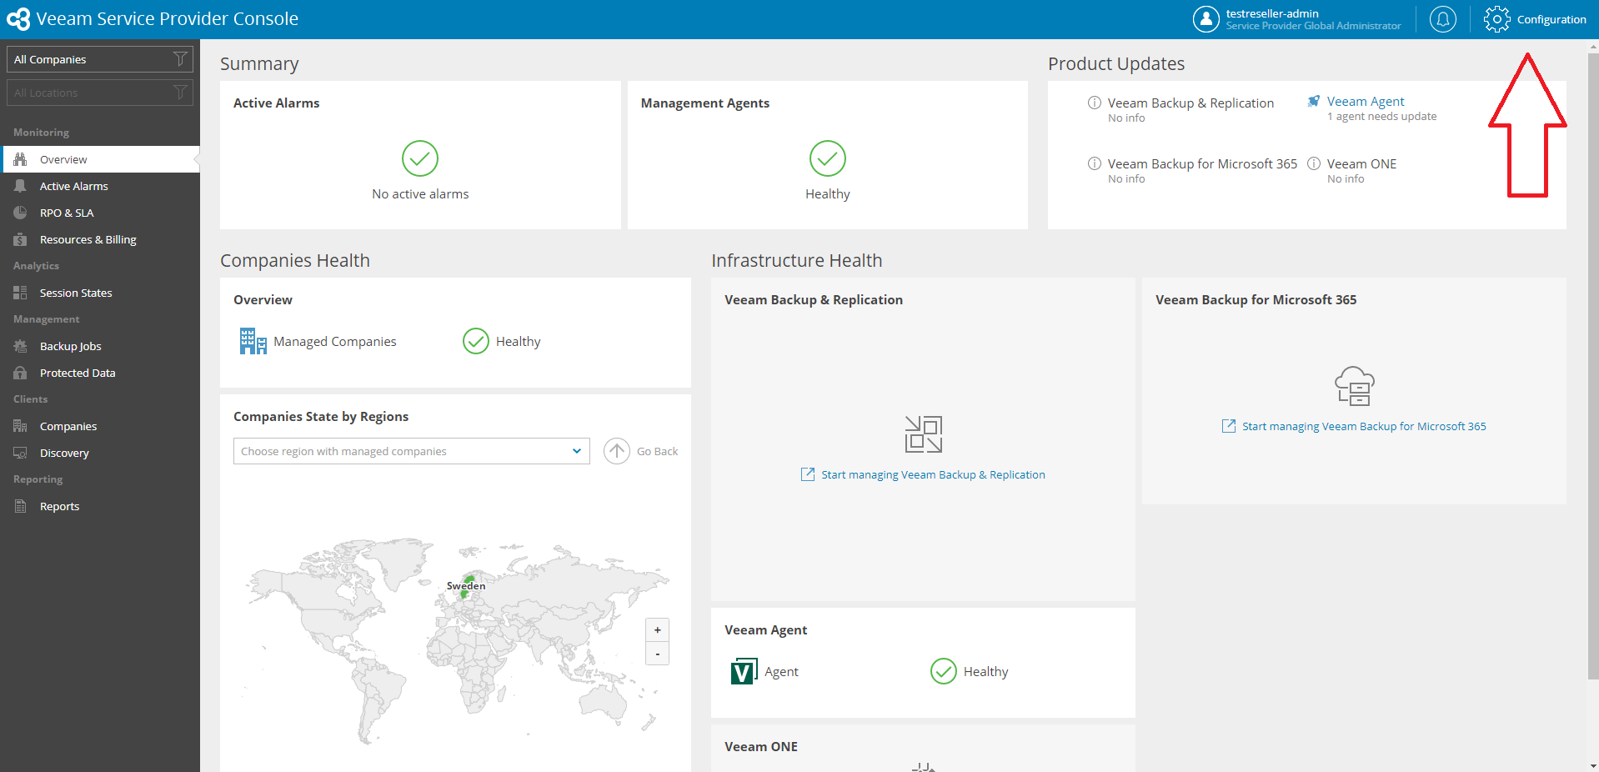Click the green Veeam Agent icon

[x=743, y=672]
